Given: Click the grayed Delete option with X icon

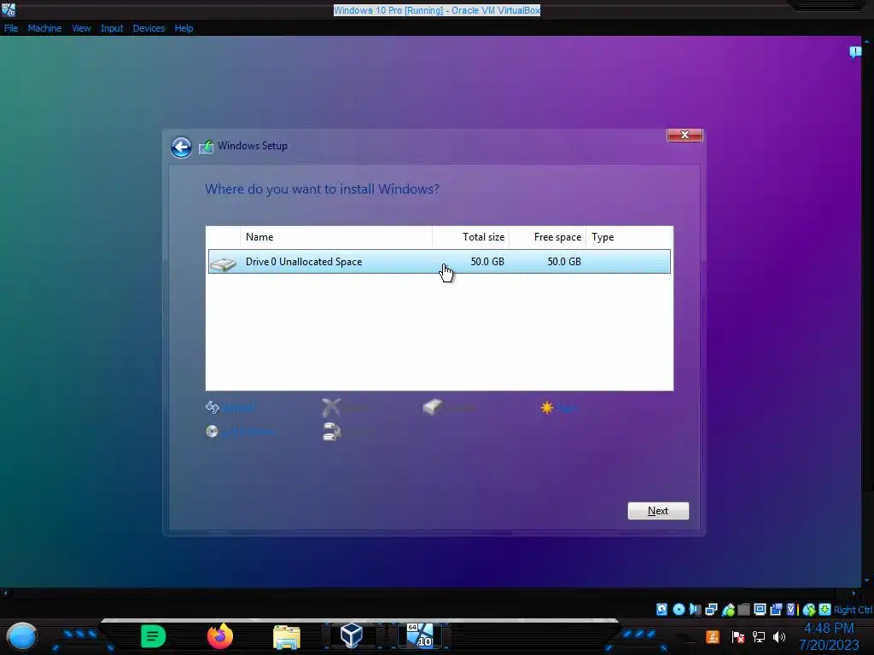Looking at the screenshot, I should click(346, 408).
